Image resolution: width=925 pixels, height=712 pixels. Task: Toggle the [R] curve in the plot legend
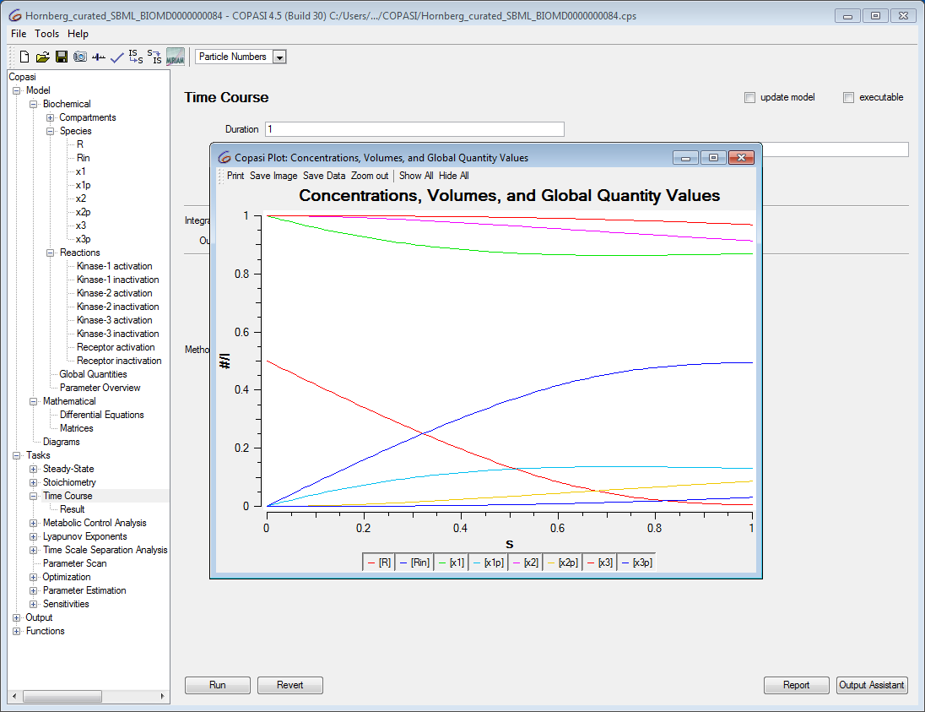(x=379, y=563)
